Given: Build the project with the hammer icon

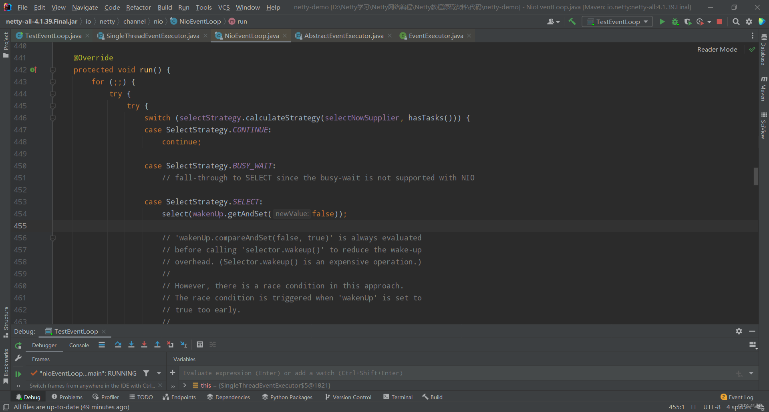Looking at the screenshot, I should (x=572, y=22).
